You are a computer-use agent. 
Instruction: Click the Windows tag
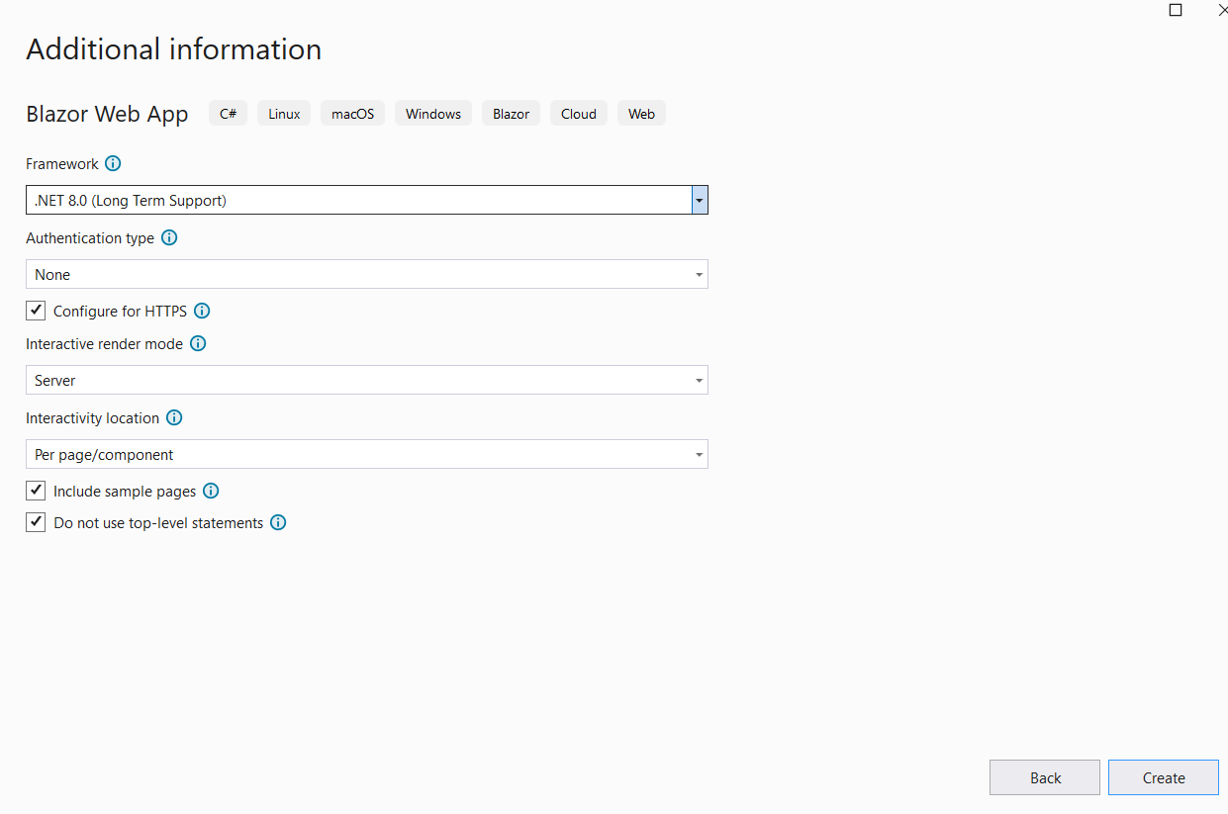click(x=433, y=114)
